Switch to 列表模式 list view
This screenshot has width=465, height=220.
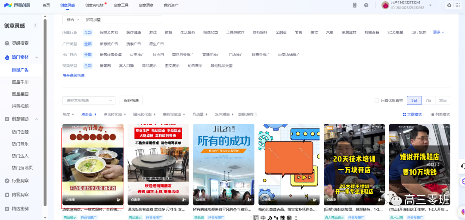click(x=440, y=115)
